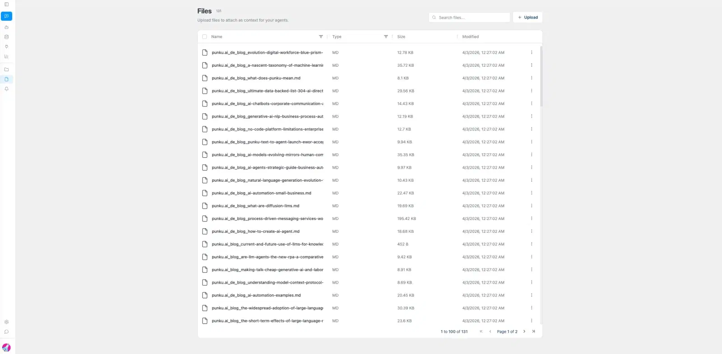Jump to the last page of files
This screenshot has height=354, width=722.
click(x=533, y=331)
